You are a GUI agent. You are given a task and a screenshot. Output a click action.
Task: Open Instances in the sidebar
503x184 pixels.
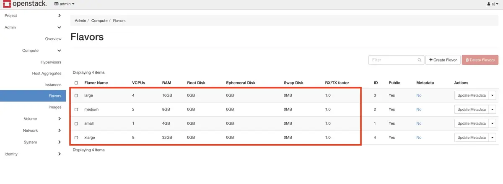coord(53,85)
